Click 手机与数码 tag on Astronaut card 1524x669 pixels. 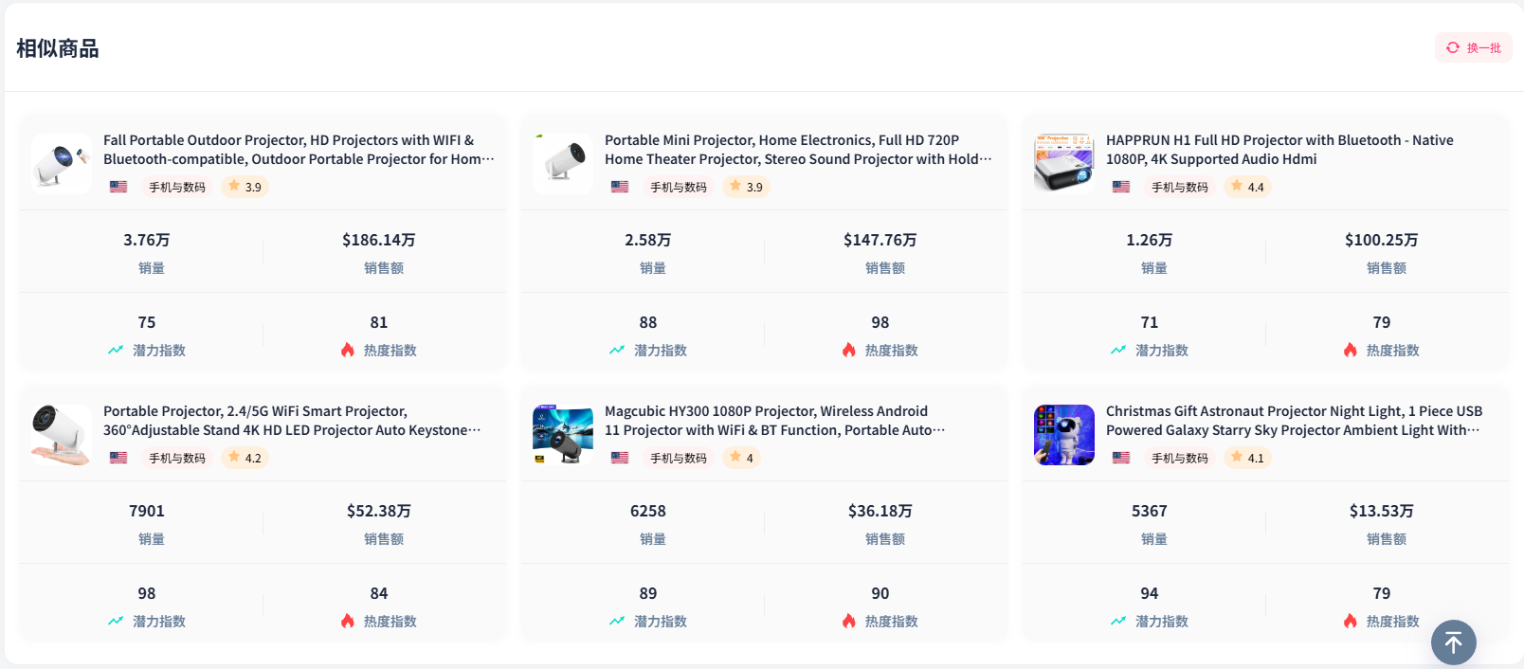(x=1179, y=458)
